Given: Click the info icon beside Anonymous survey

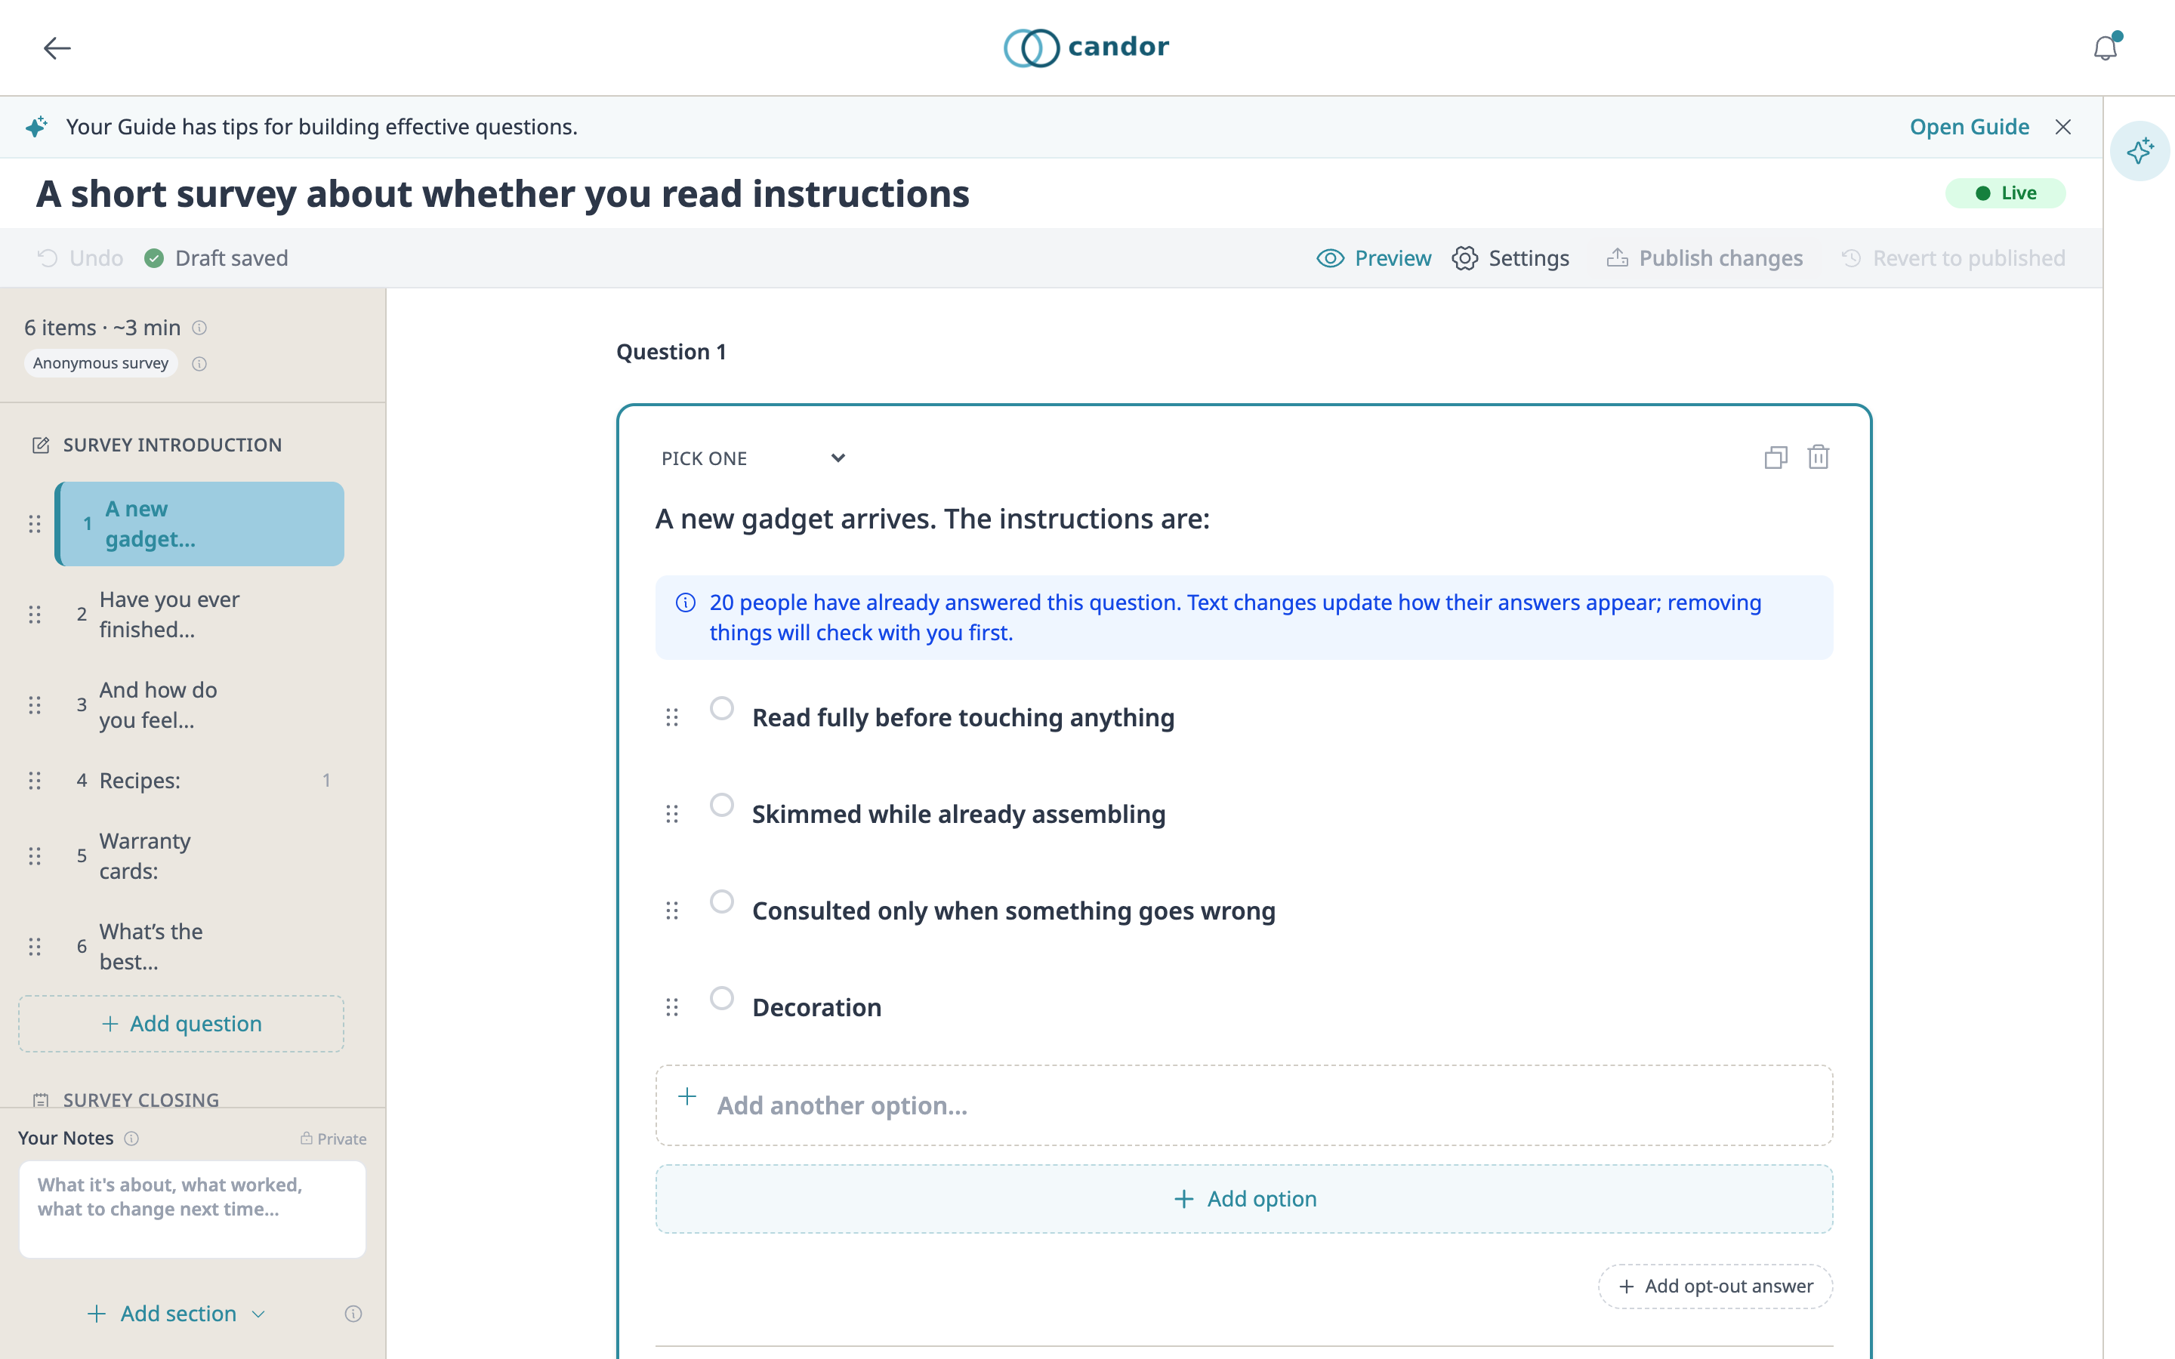Looking at the screenshot, I should [x=199, y=364].
